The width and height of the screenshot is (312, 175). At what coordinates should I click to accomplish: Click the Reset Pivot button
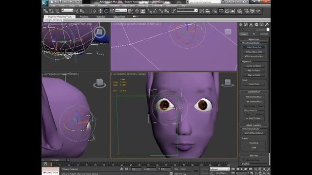coord(254,84)
